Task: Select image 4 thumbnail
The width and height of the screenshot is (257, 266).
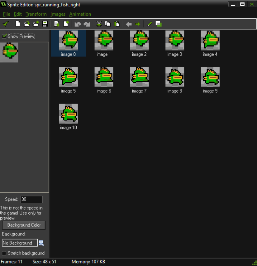Action: click(x=210, y=40)
